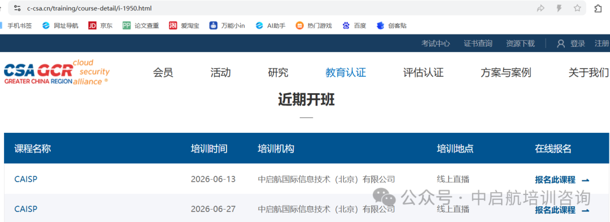Open the 爱淘宝 bookmark
Image resolution: width=610 pixels, height=222 pixels.
click(x=184, y=25)
